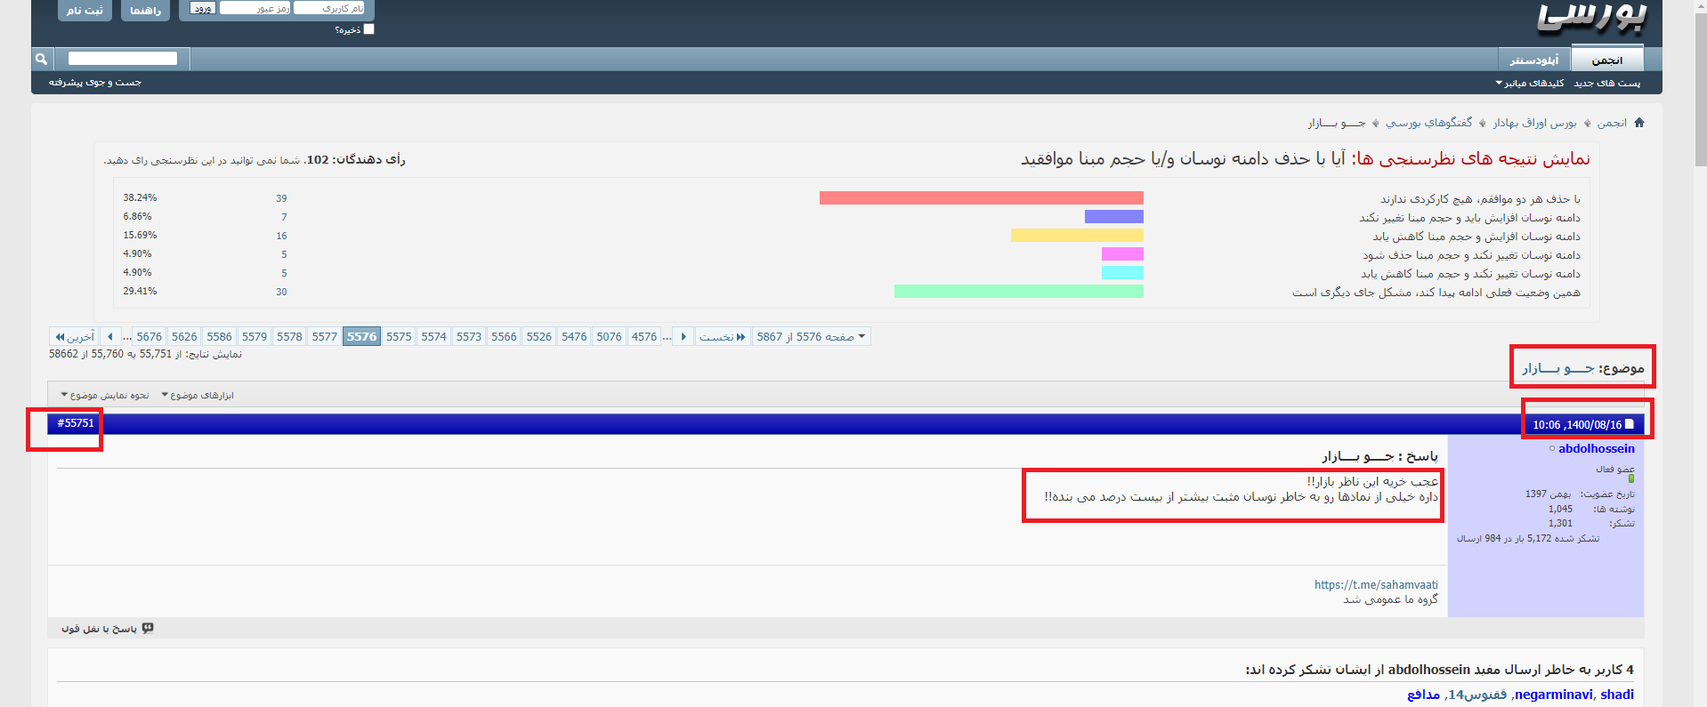
Task: Go to page 5579
Action: [255, 337]
